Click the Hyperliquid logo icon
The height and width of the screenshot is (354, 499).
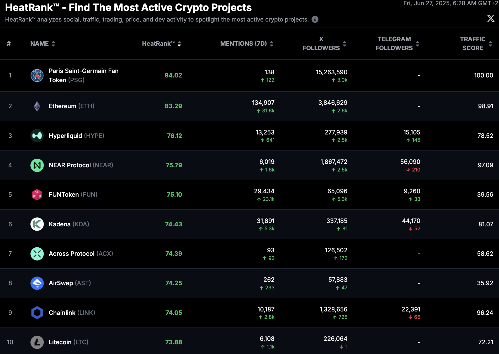(x=37, y=136)
